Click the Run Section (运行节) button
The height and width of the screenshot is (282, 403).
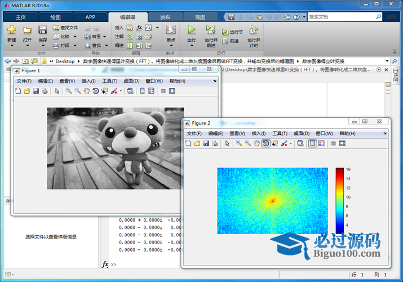(x=232, y=32)
